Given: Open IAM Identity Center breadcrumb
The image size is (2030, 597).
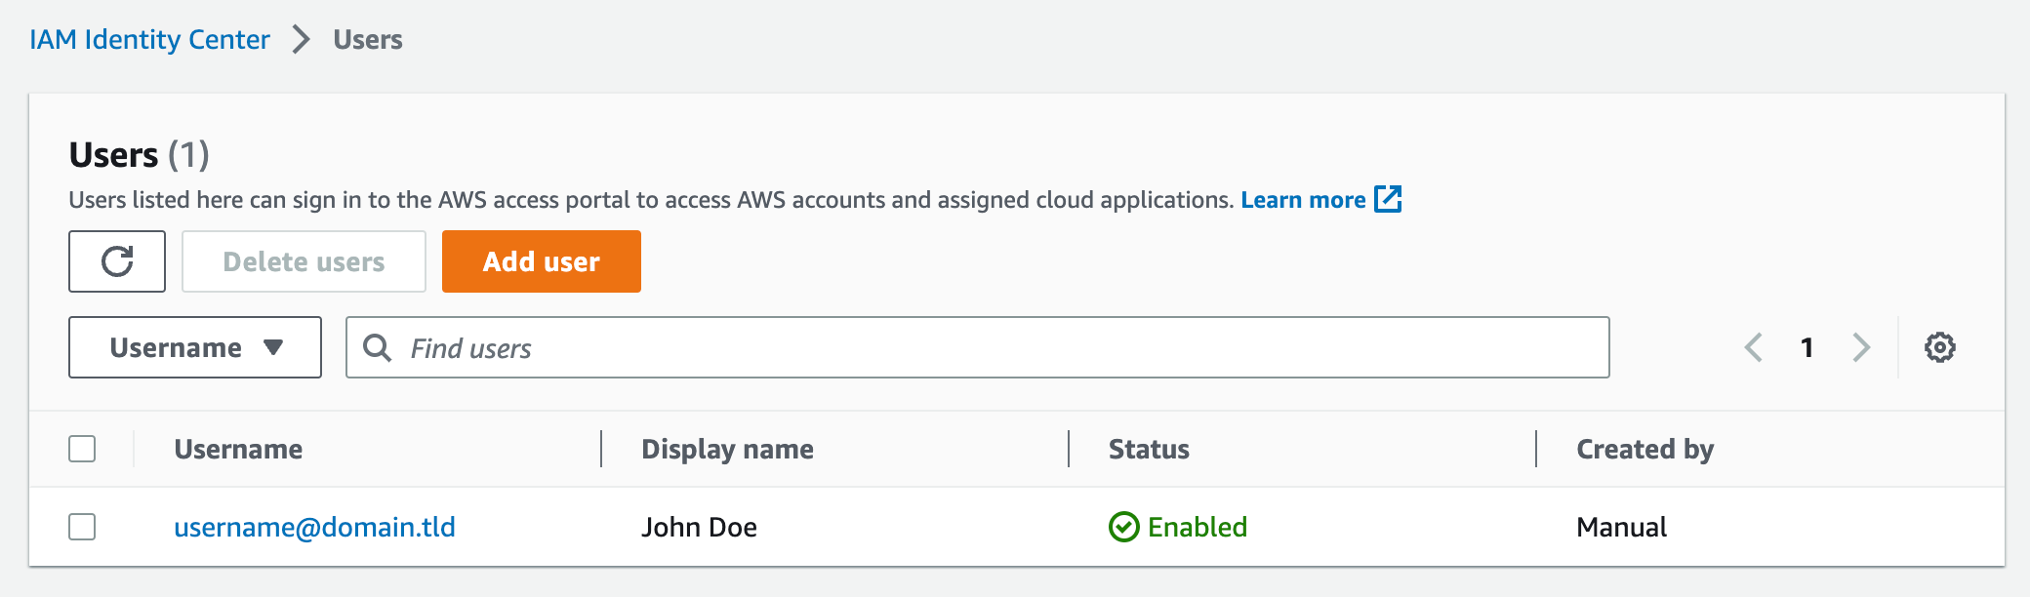Looking at the screenshot, I should [x=149, y=40].
